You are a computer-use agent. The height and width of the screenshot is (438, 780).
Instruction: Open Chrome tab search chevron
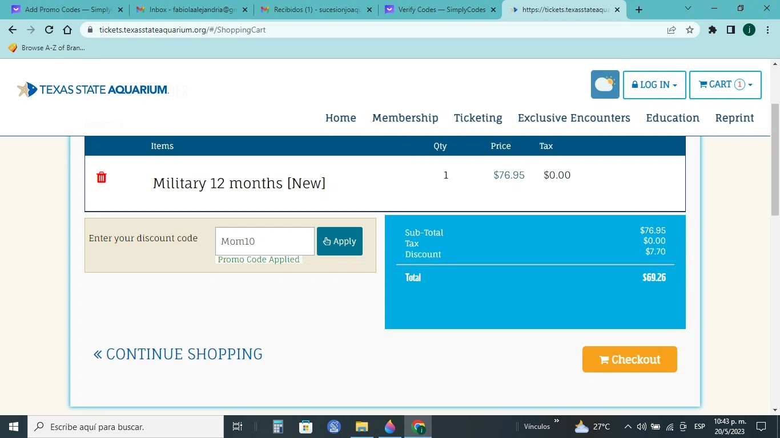point(688,9)
